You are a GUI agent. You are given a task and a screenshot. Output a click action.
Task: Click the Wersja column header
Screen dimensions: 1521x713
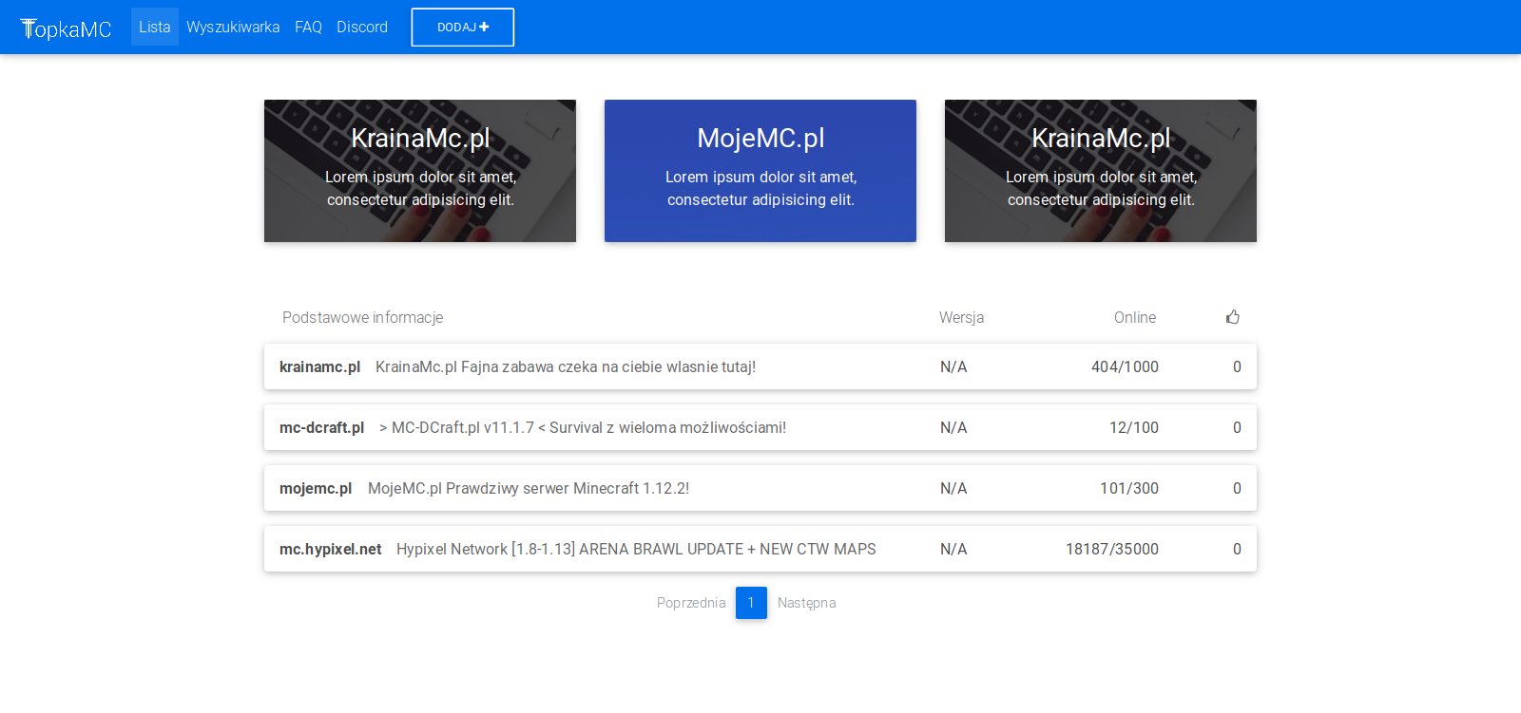point(961,317)
